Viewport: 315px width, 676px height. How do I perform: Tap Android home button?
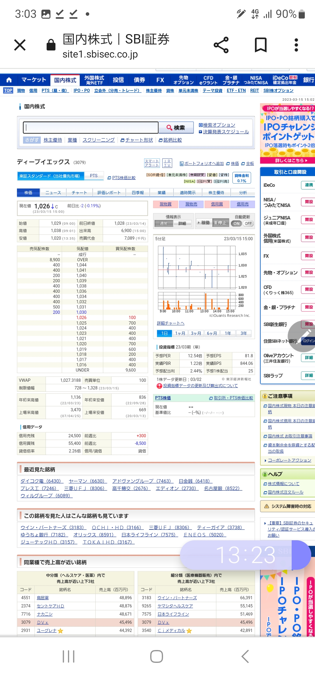(x=157, y=656)
